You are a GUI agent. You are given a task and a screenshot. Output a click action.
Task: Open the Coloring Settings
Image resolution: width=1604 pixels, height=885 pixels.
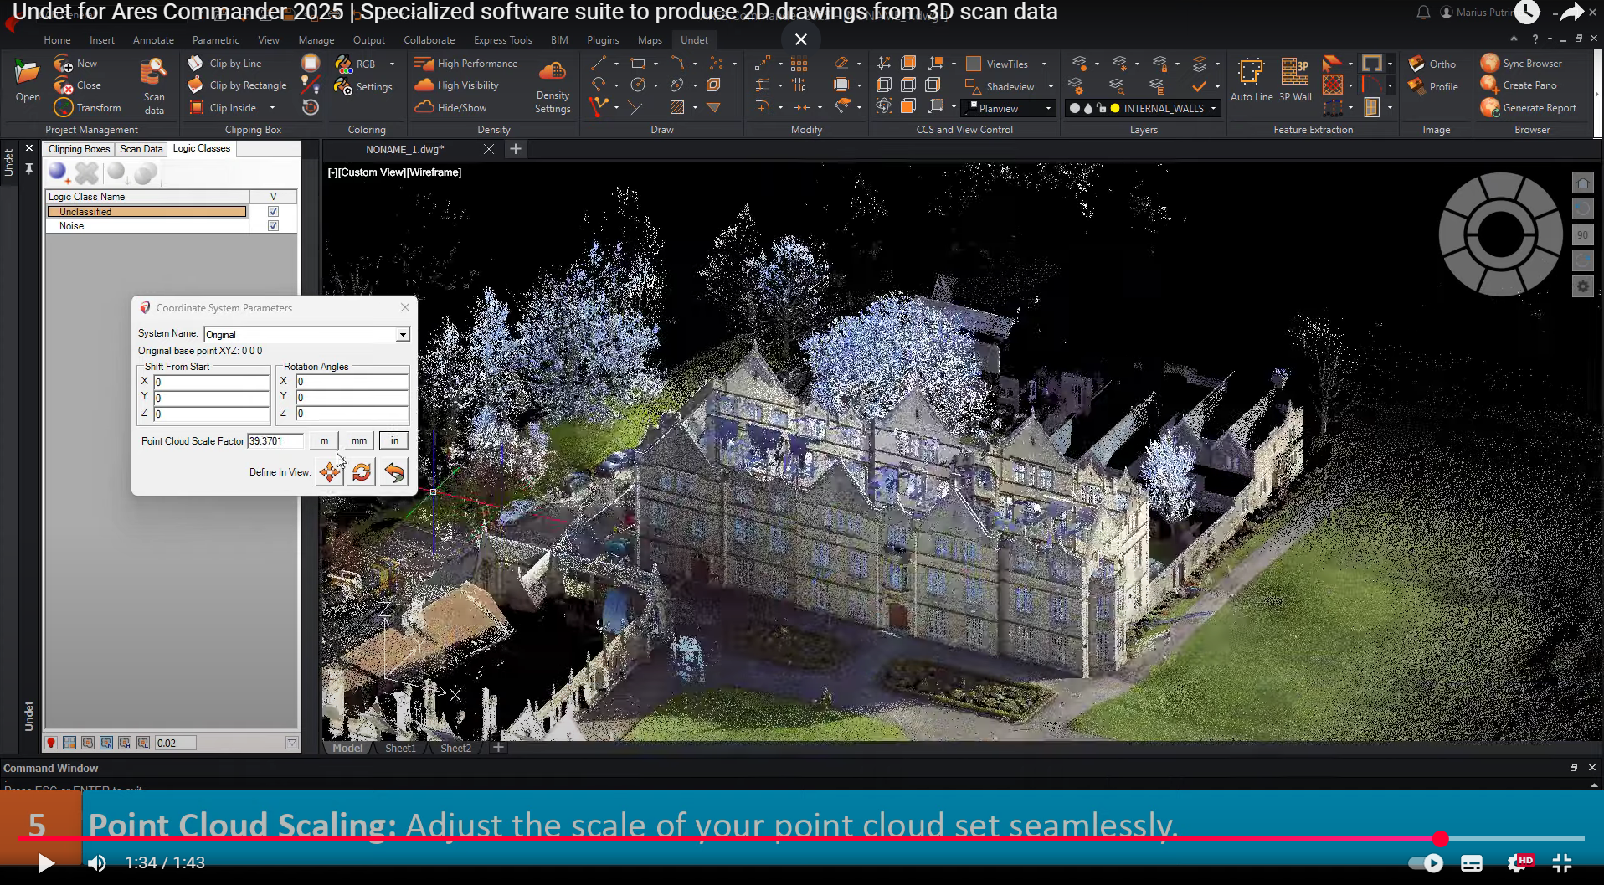[363, 87]
